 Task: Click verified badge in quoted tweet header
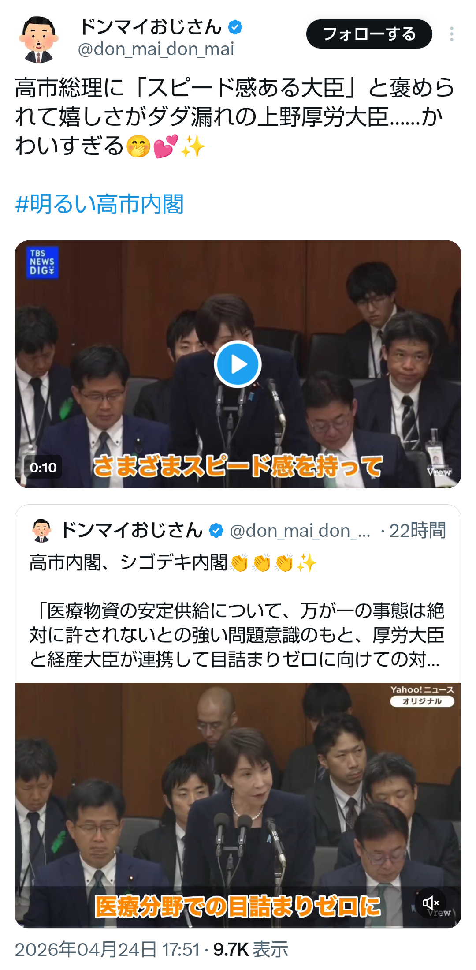click(216, 531)
